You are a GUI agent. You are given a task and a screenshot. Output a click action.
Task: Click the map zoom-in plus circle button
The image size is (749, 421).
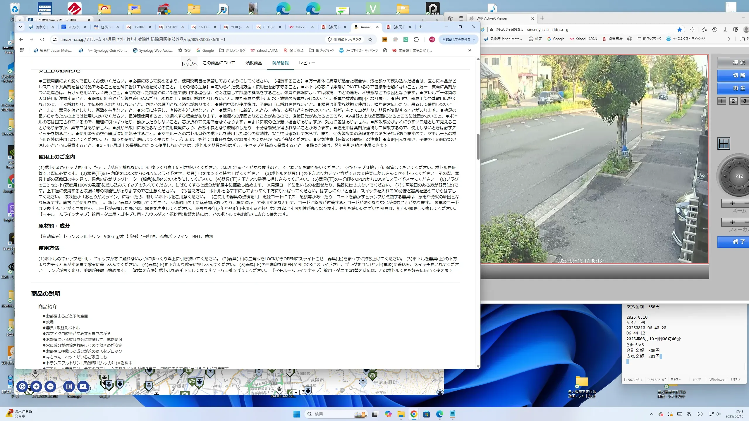pos(36,387)
